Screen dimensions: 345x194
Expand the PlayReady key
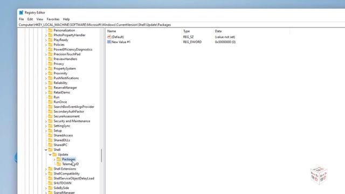(46, 40)
